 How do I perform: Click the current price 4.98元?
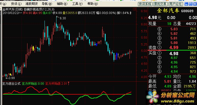(x=155, y=18)
